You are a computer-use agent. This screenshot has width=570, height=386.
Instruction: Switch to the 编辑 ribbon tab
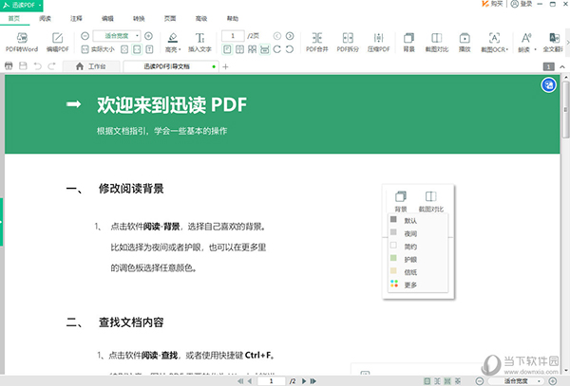(x=107, y=19)
